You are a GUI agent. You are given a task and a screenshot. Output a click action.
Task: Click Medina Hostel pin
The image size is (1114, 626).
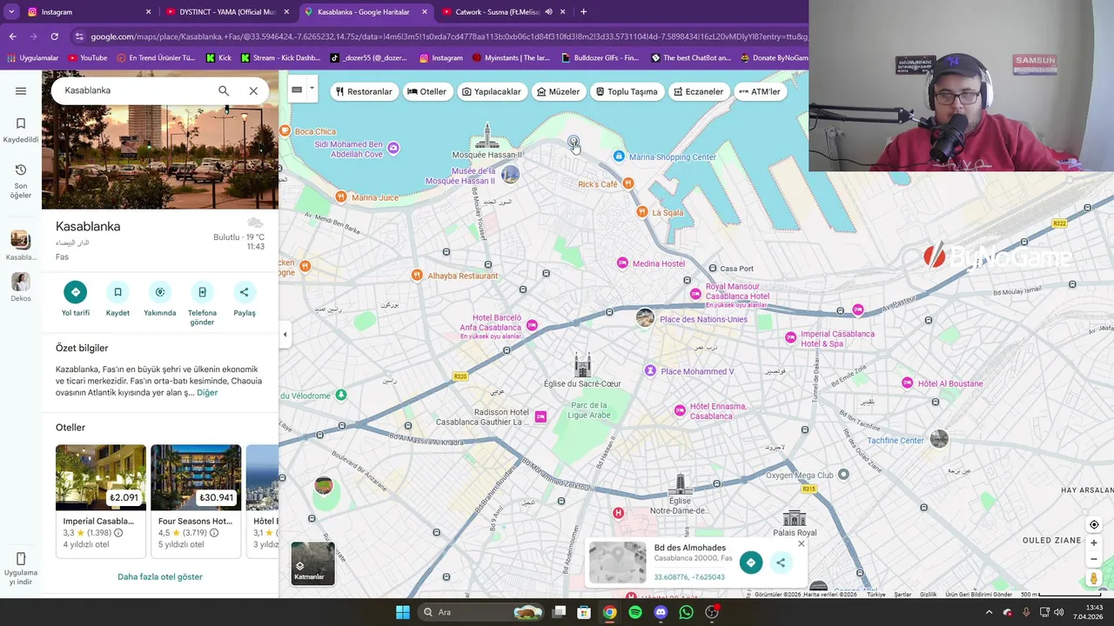click(622, 263)
